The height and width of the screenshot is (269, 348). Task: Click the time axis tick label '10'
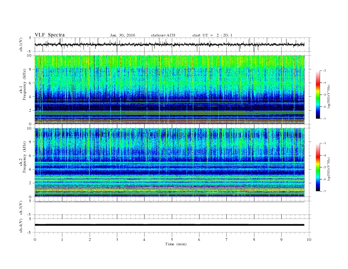(x=309, y=240)
